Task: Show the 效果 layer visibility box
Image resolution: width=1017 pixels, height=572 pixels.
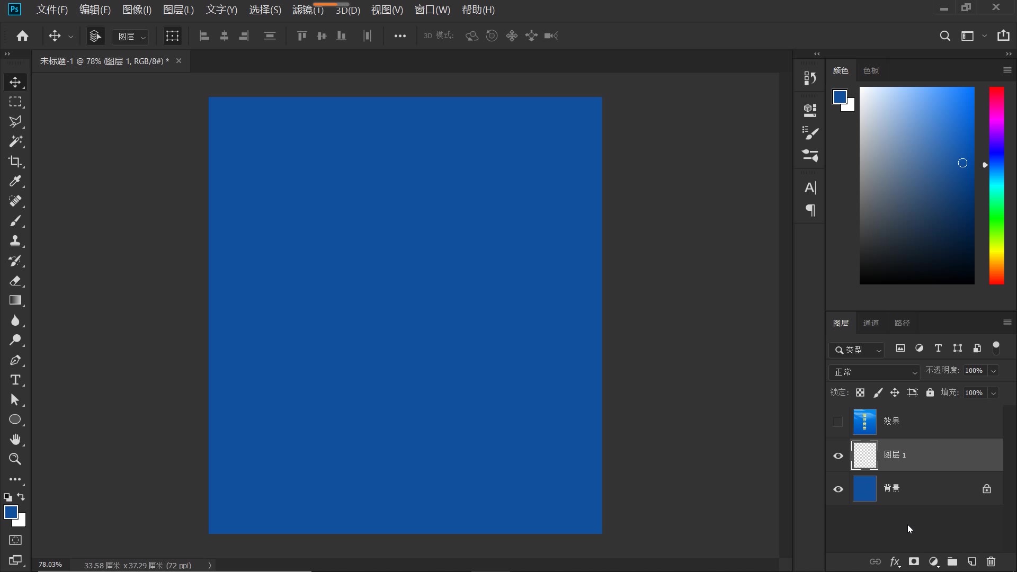Action: click(837, 422)
